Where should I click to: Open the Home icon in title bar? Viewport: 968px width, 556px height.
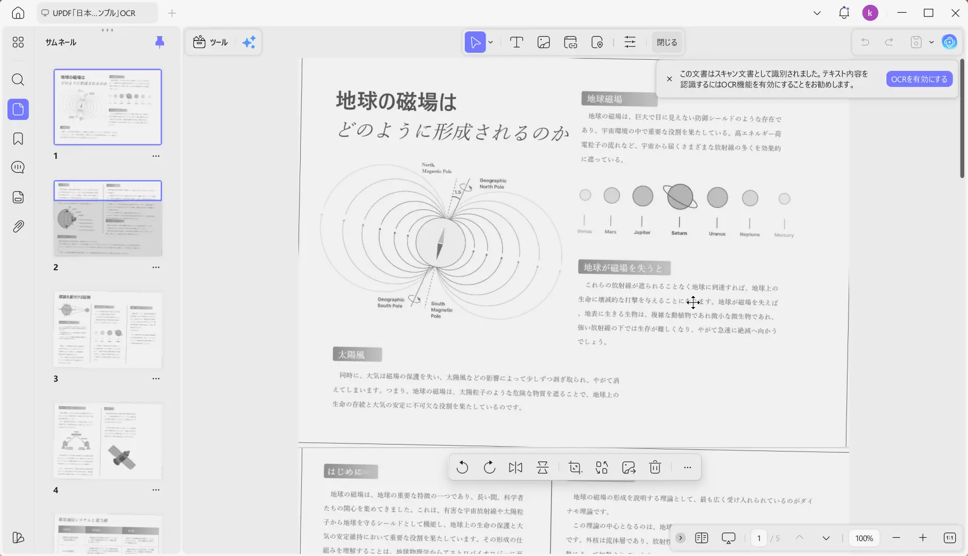(18, 13)
